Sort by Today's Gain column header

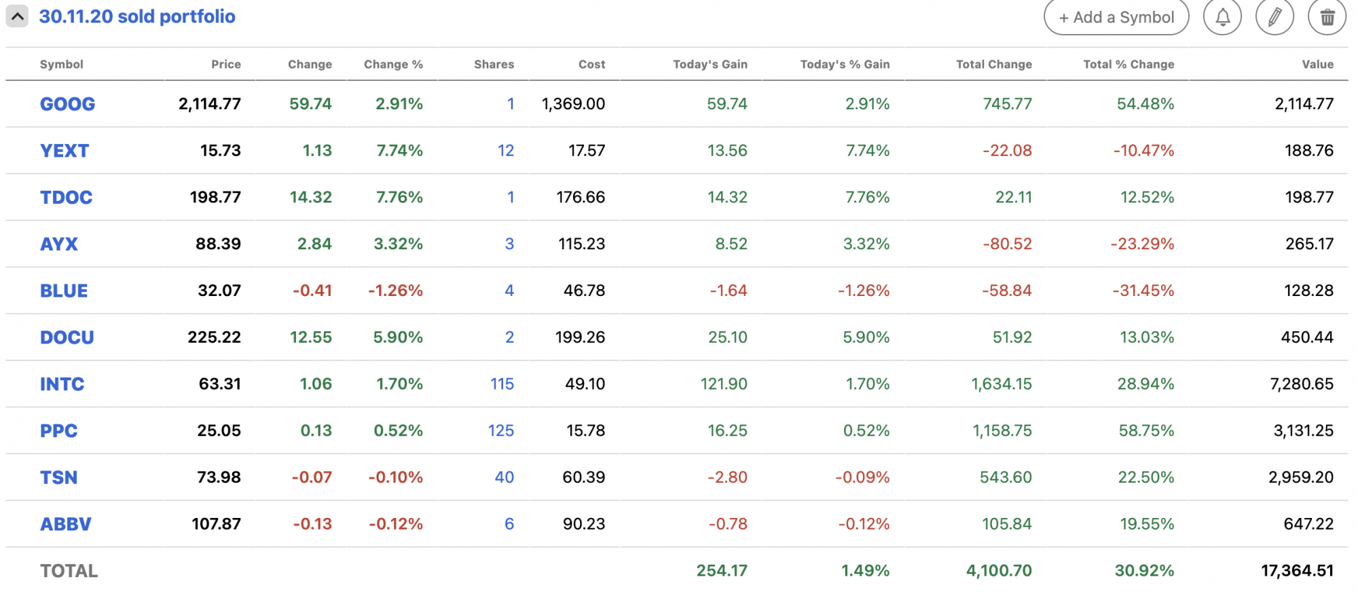point(710,64)
